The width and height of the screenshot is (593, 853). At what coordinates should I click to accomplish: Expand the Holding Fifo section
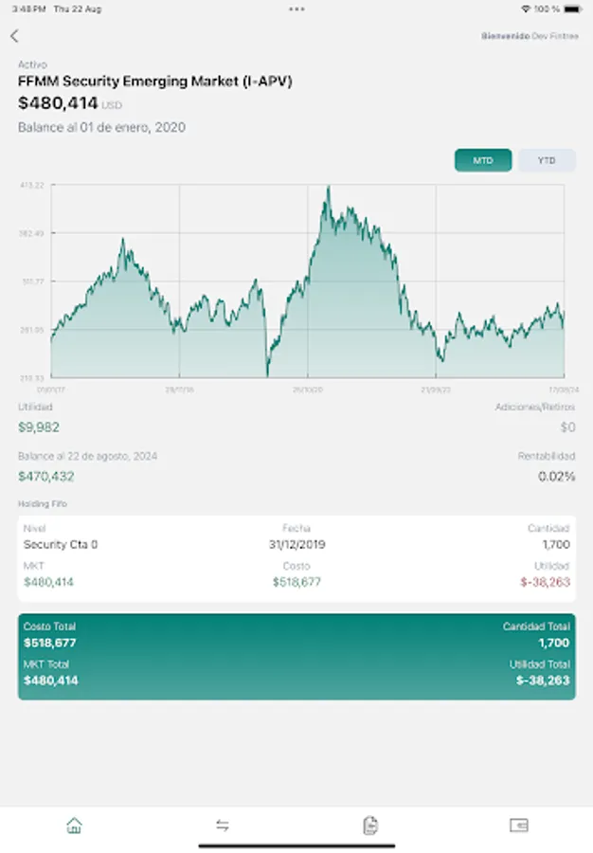[40, 503]
